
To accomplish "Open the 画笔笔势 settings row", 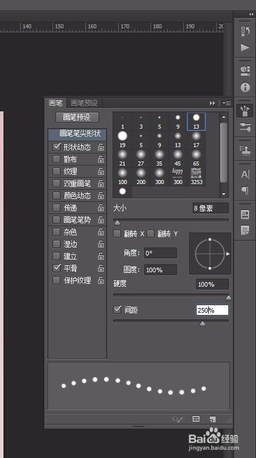I will pos(77,220).
